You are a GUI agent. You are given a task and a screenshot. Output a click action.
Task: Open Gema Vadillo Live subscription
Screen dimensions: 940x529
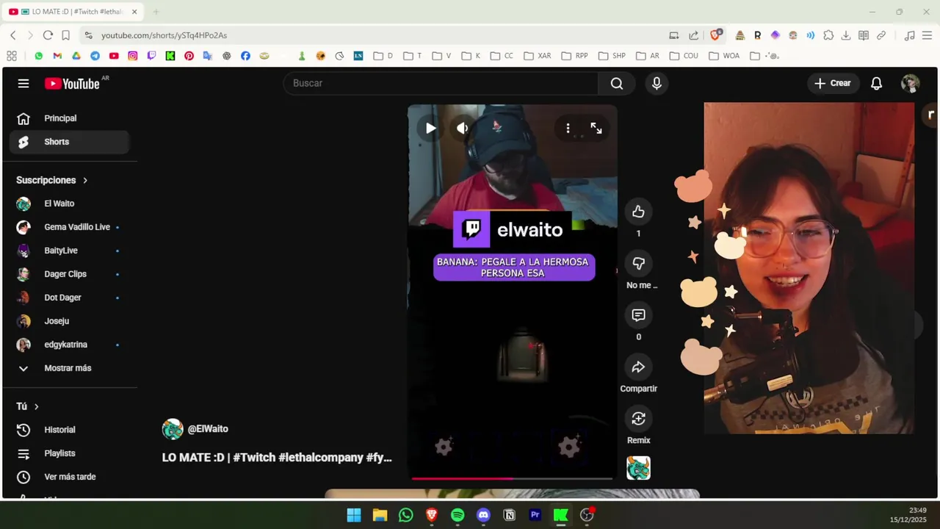(x=70, y=227)
